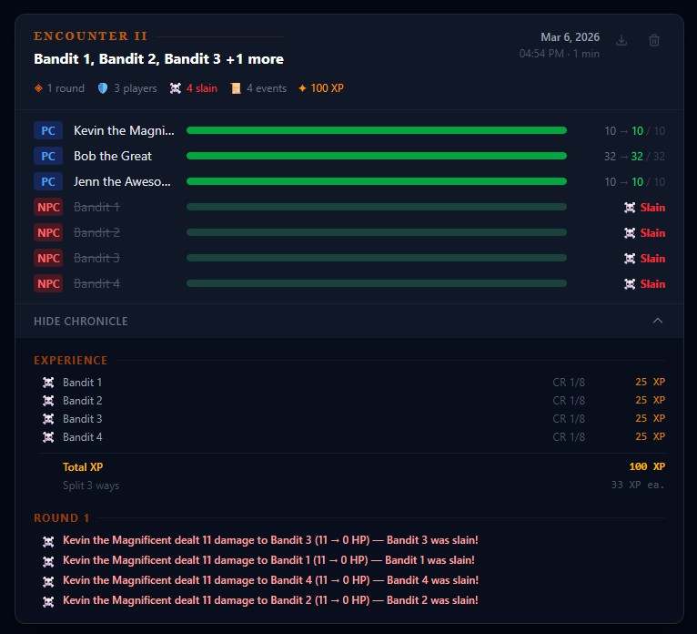This screenshot has height=634, width=697.
Task: Click the Total XP row label
Action: (x=83, y=467)
